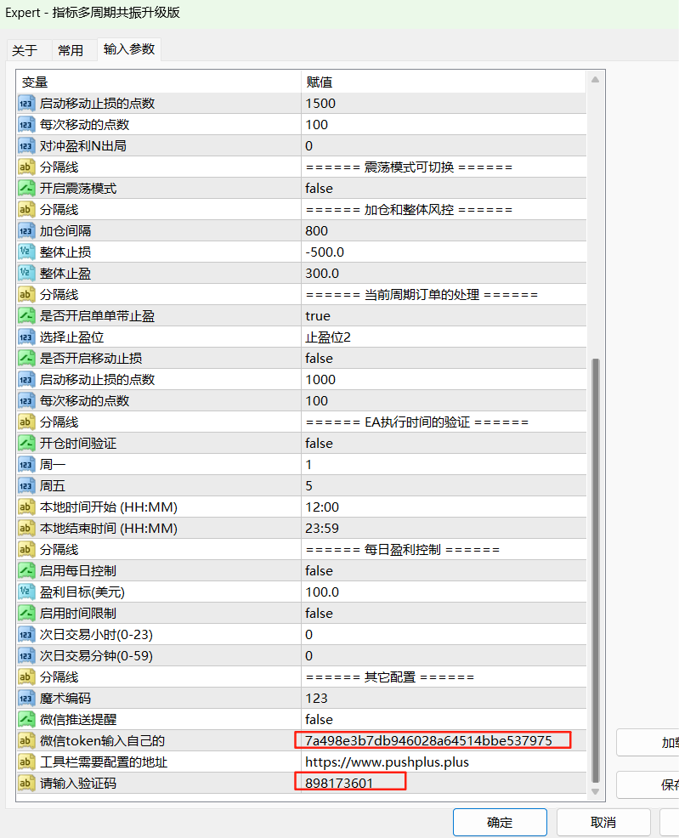Select the 每日盈利控制 separator value
This screenshot has height=838, width=679.
444,549
